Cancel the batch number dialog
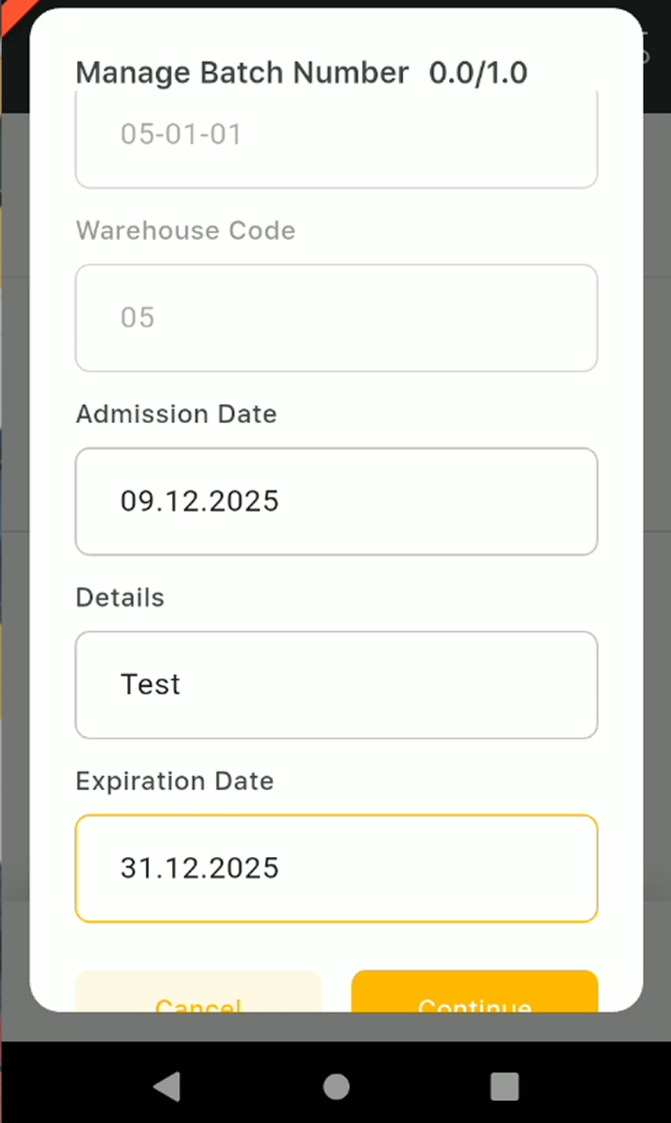The image size is (671, 1123). [198, 995]
